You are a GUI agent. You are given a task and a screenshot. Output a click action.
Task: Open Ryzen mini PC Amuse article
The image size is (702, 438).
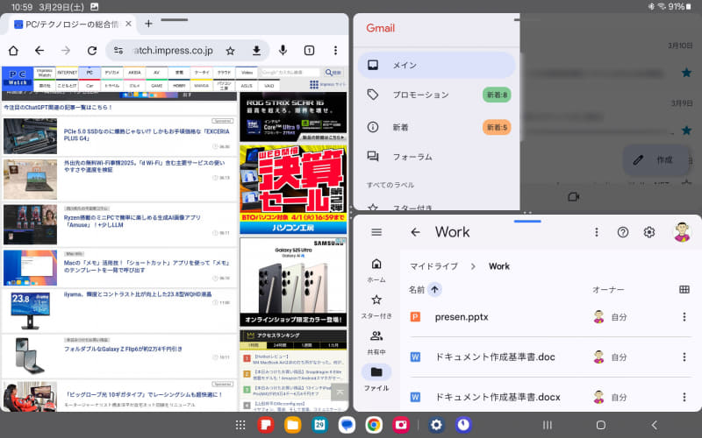[x=133, y=222]
